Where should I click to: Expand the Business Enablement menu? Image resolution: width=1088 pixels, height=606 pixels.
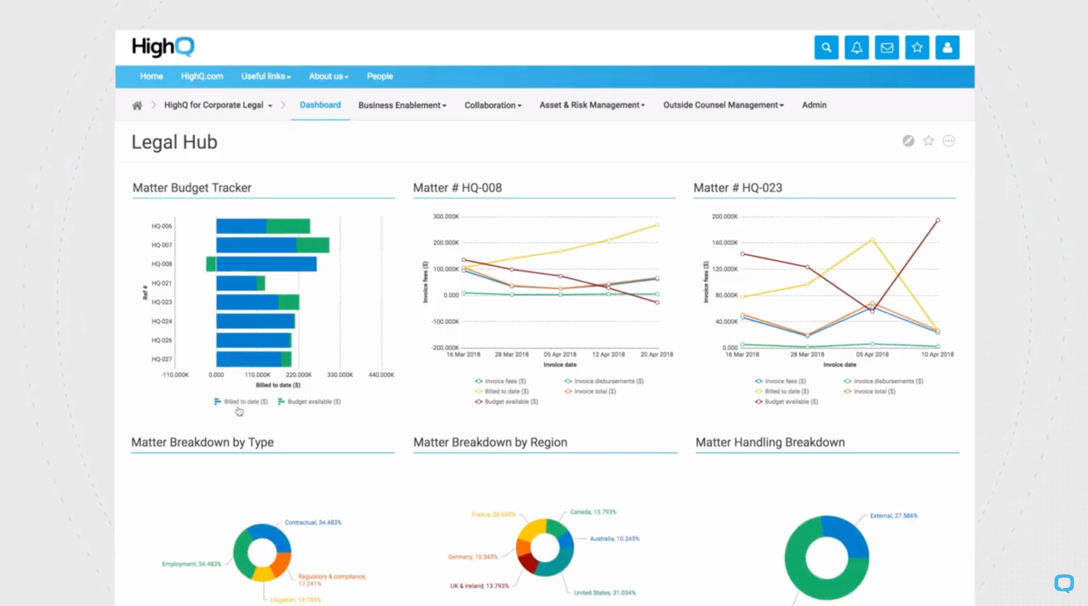click(402, 105)
